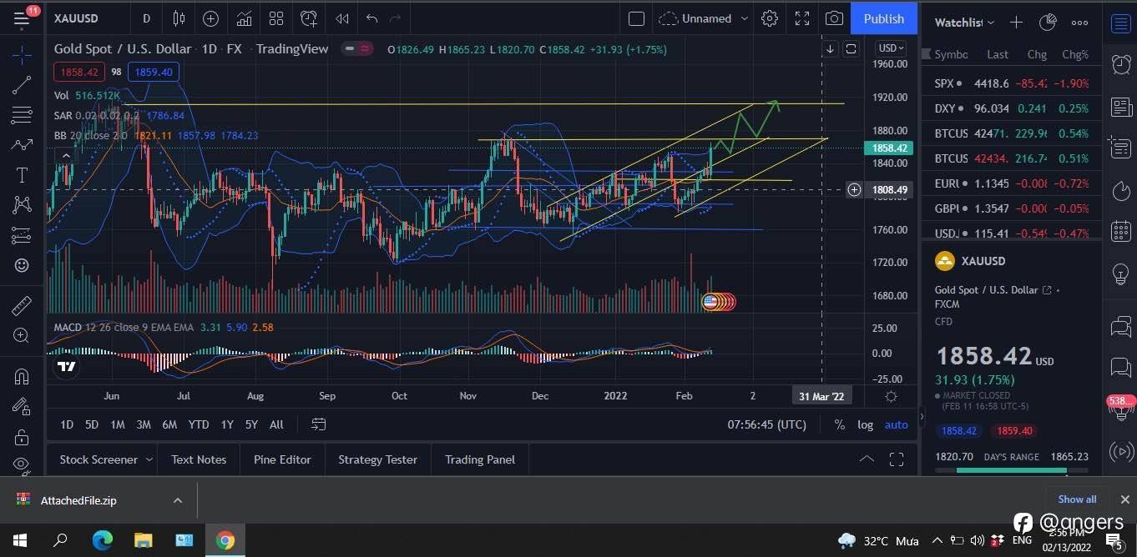
Task: Select the 3M date range
Action: 144,424
